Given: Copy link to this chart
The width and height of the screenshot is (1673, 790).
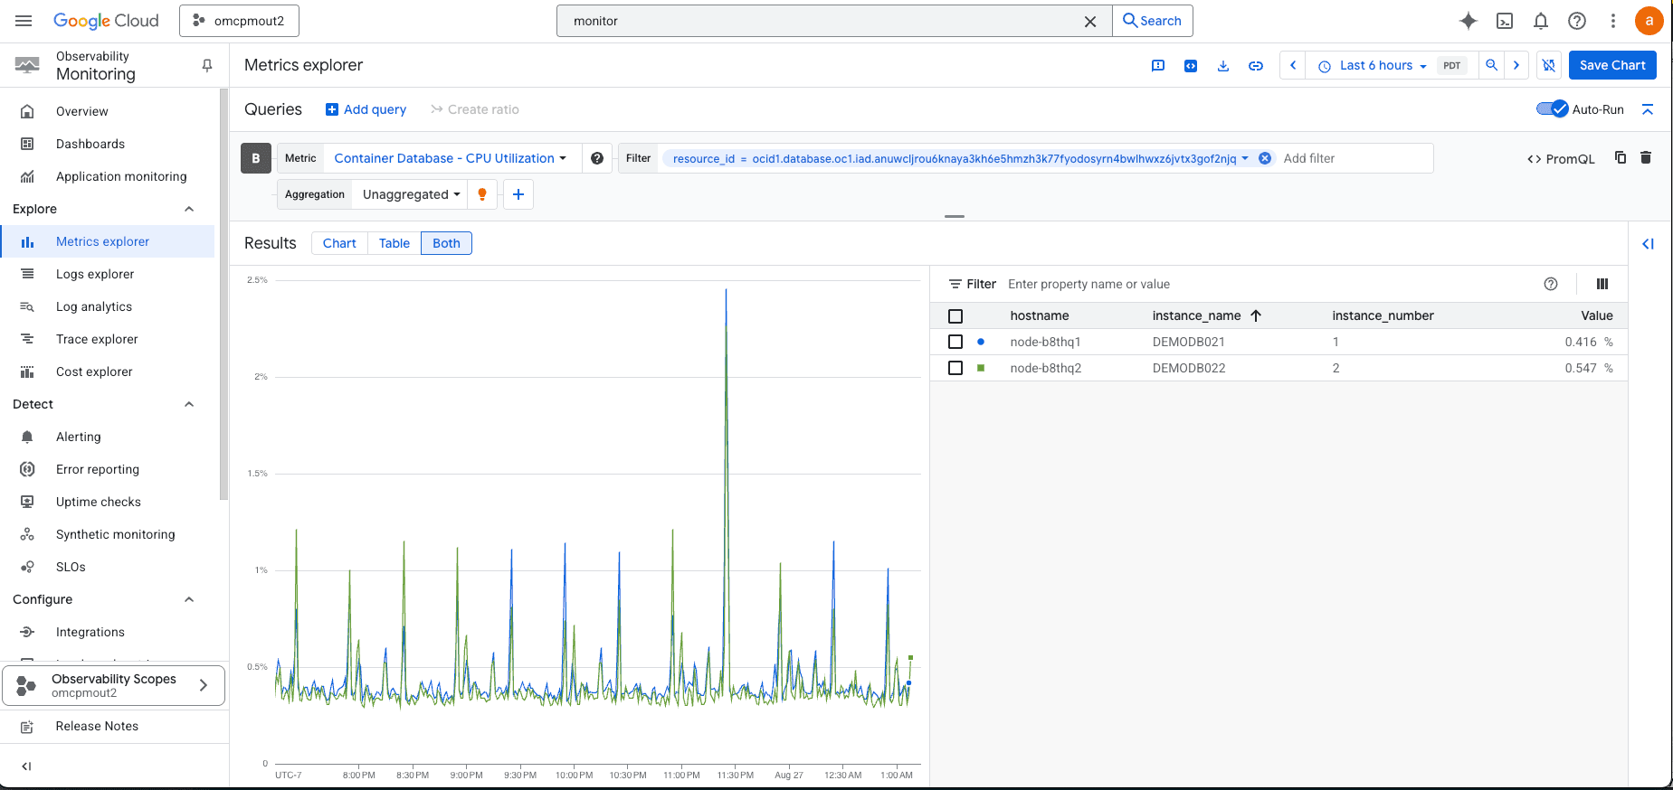Looking at the screenshot, I should 1256,65.
